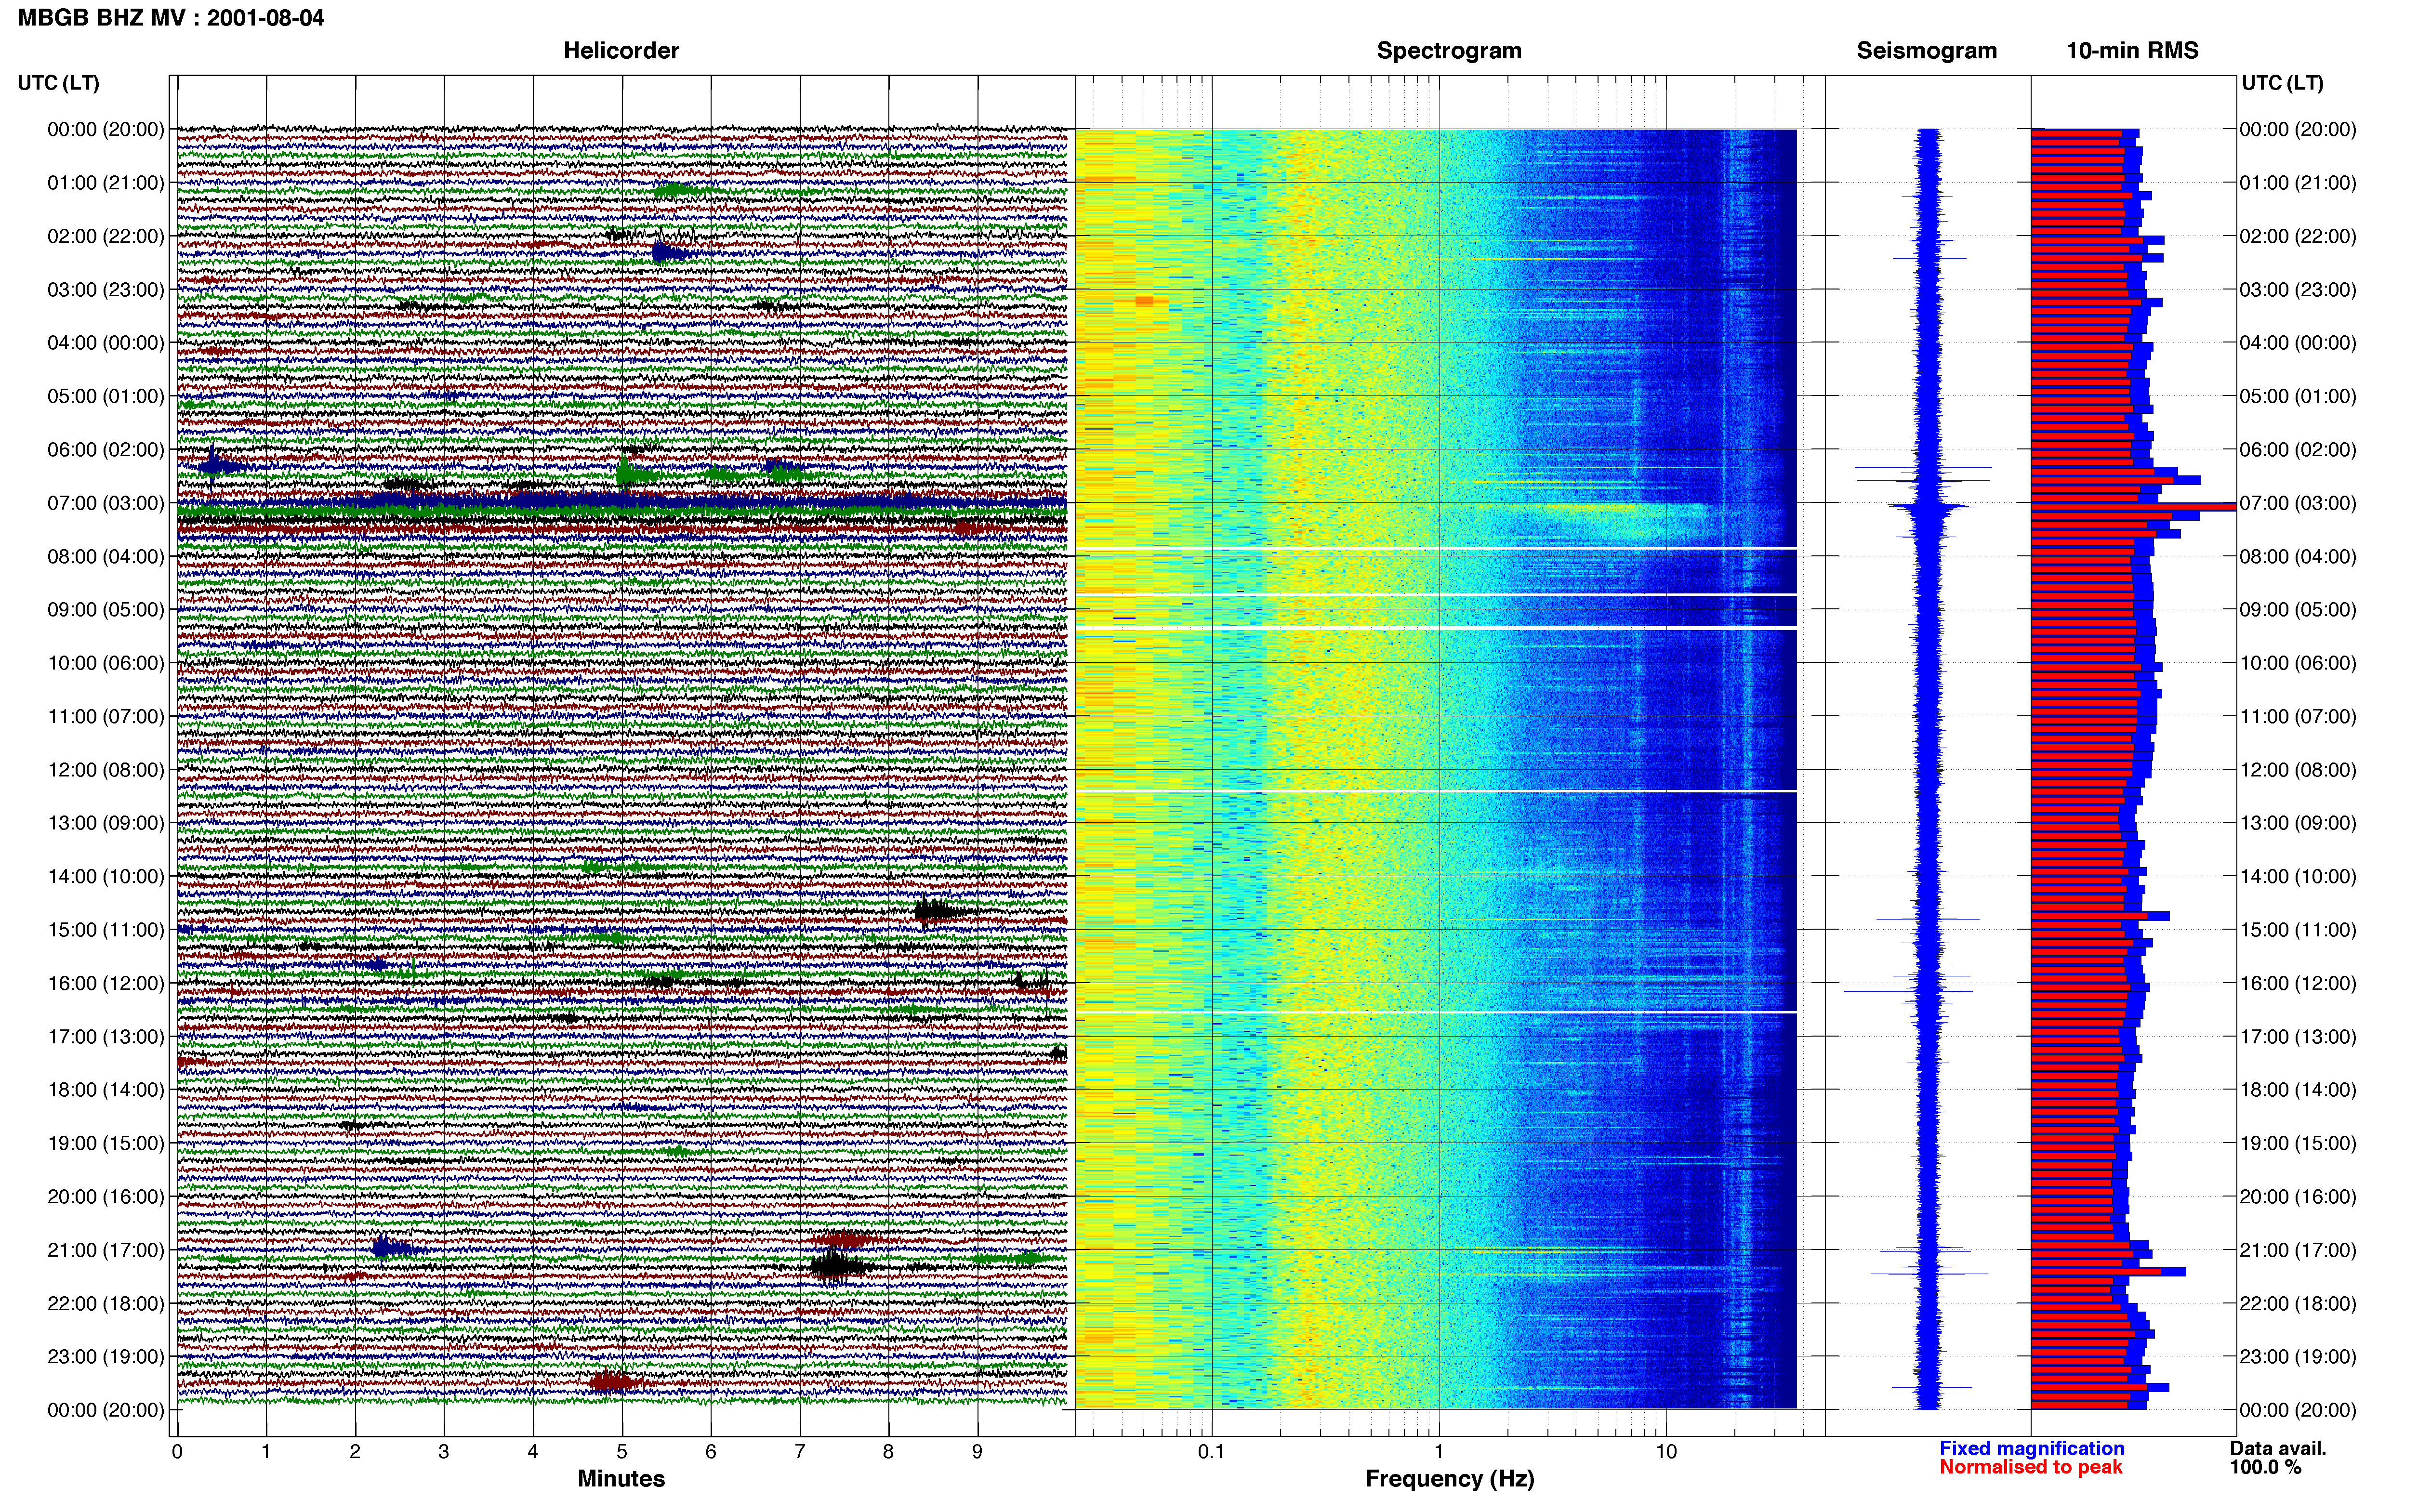Click the '8' tick on the minutes axis
The width and height of the screenshot is (2418, 1512).
click(x=888, y=1452)
